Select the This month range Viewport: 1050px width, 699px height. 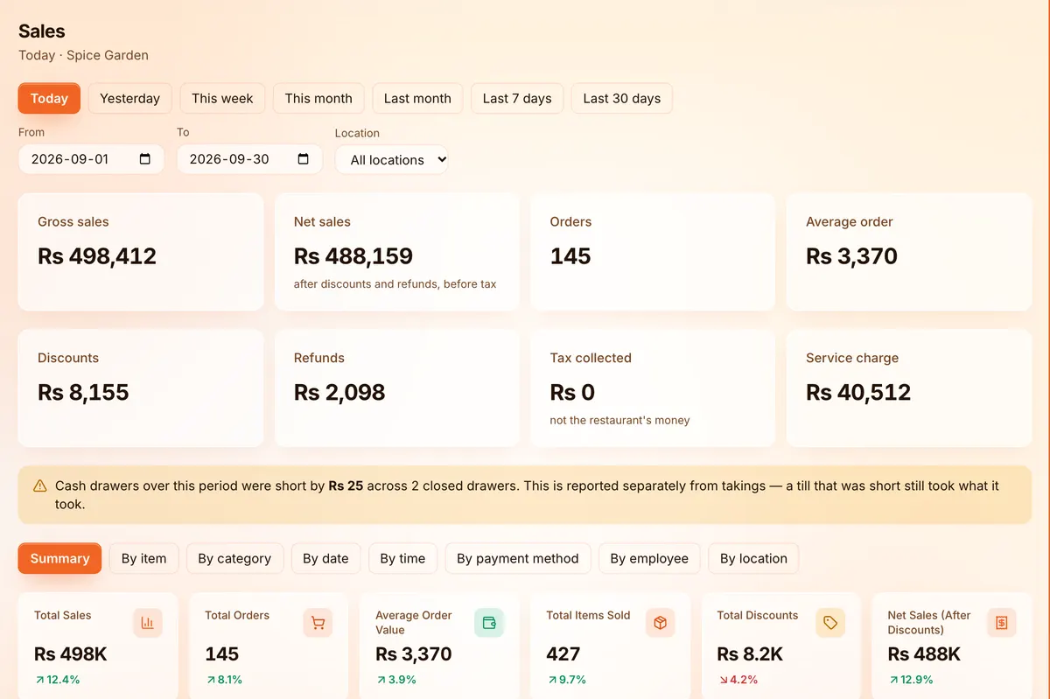318,98
